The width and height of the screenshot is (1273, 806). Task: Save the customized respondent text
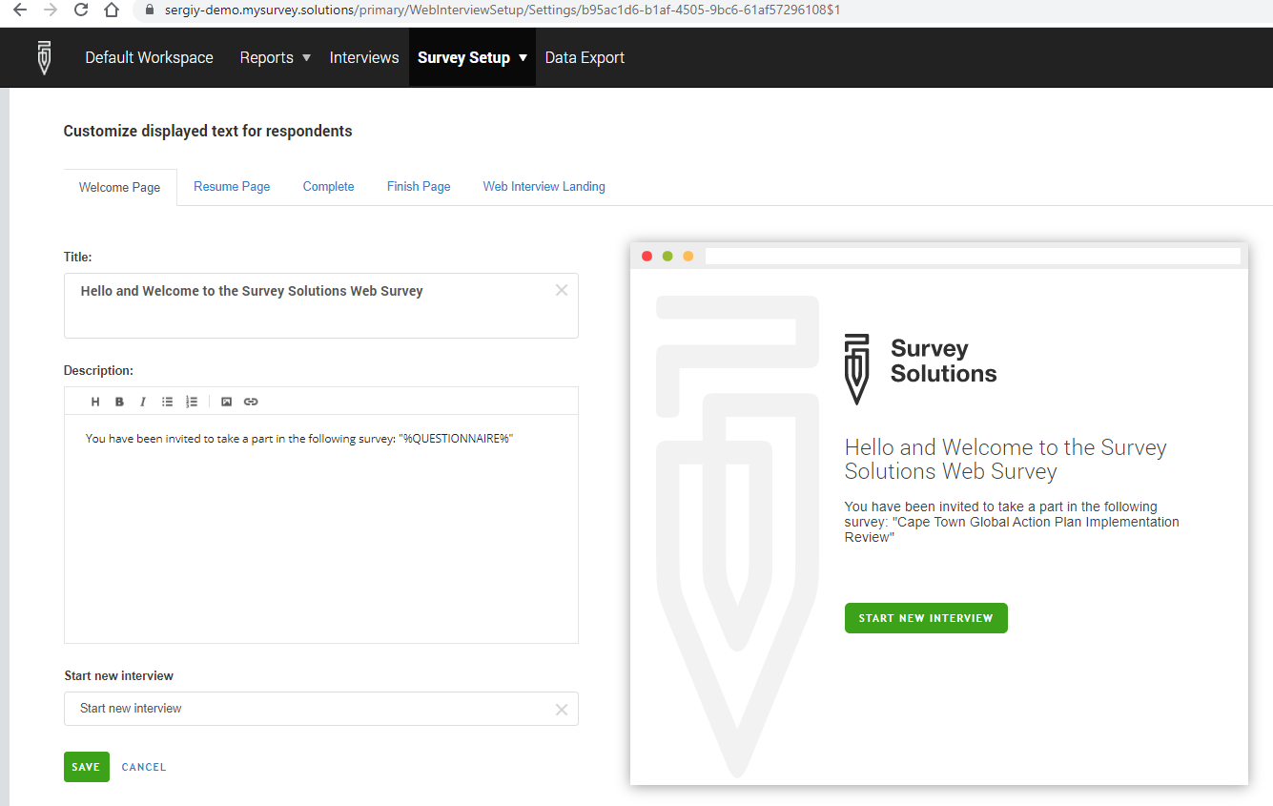coord(86,766)
